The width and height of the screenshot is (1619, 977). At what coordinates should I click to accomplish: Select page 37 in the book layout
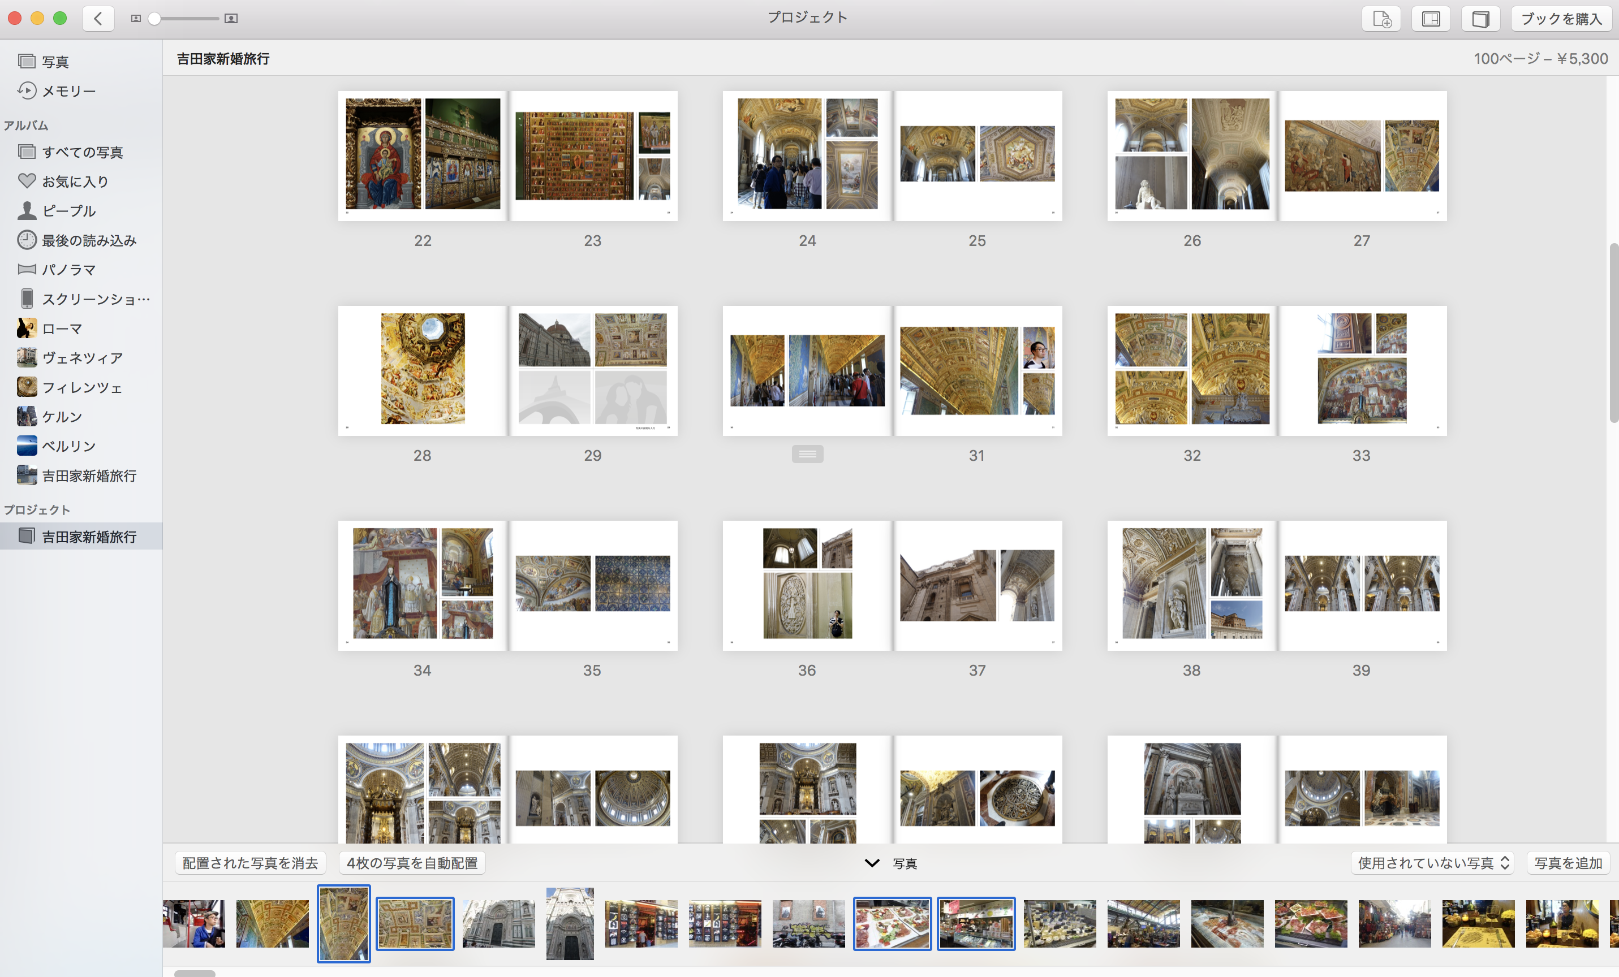[979, 585]
